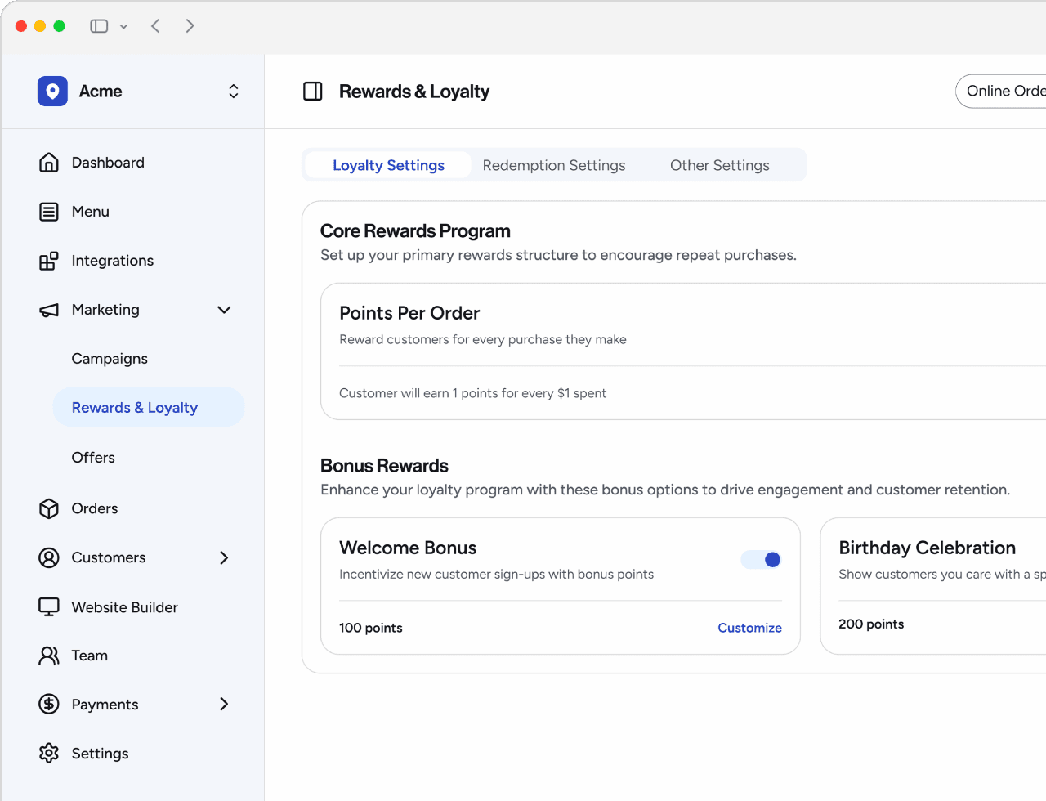Open Offers under Marketing
The height and width of the screenshot is (801, 1046).
93,458
